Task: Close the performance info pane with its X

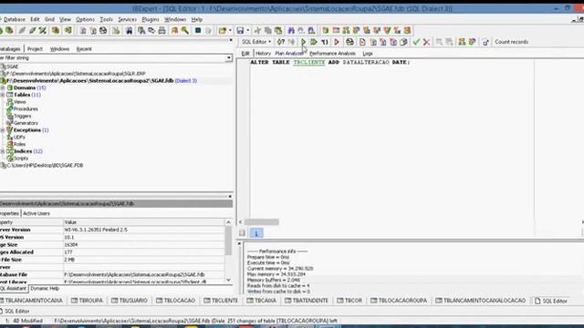Action: 239,243
